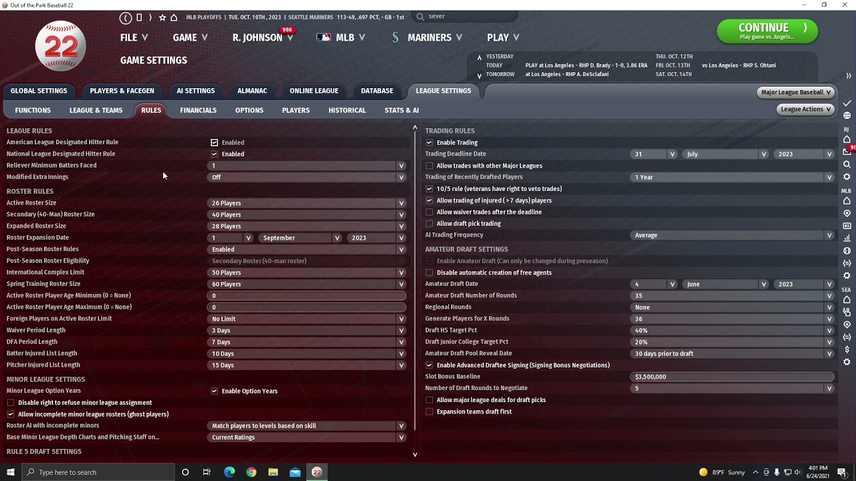Switch to the Financials sub-tab
Image resolution: width=856 pixels, height=481 pixels.
tap(198, 110)
